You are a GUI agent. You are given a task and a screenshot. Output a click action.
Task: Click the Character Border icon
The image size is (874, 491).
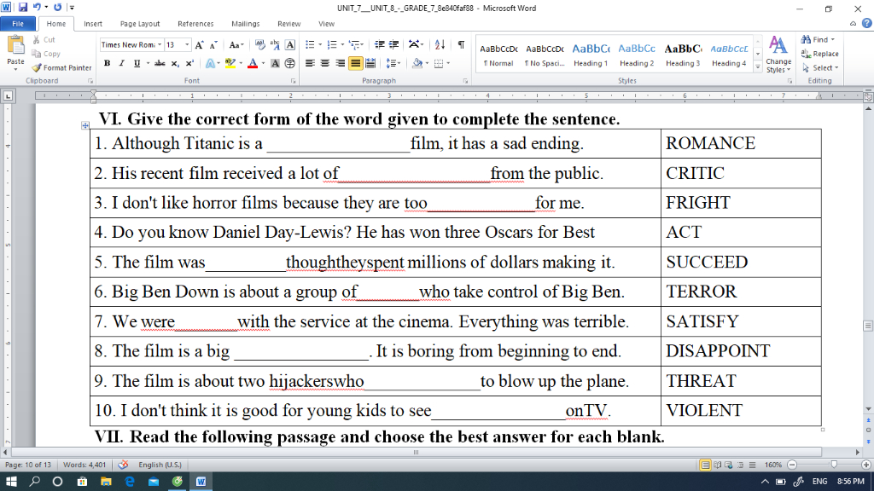290,45
